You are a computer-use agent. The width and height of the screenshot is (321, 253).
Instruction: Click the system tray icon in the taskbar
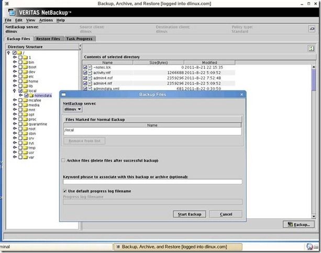pos(309,247)
